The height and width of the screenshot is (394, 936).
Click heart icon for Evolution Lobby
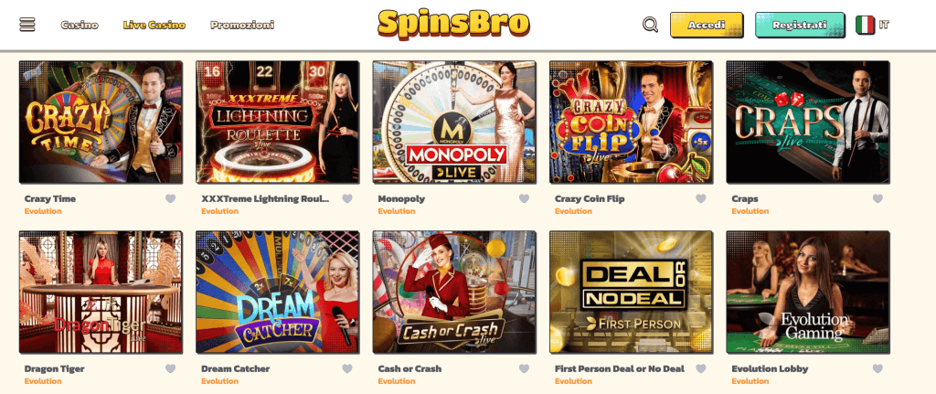pyautogui.click(x=877, y=369)
